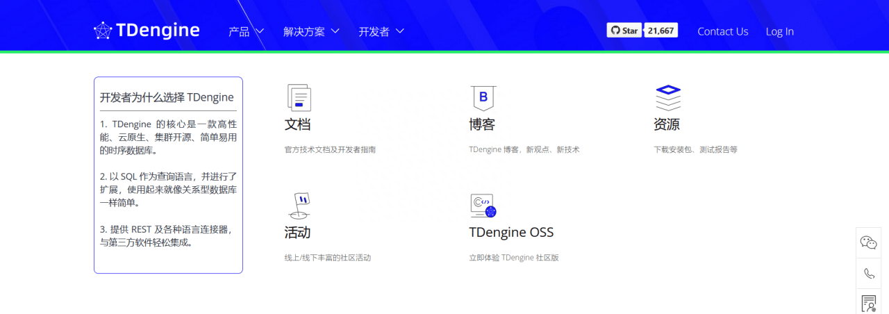This screenshot has height=314, width=889.
Task: Click the 博客 blog badge icon
Action: click(483, 98)
